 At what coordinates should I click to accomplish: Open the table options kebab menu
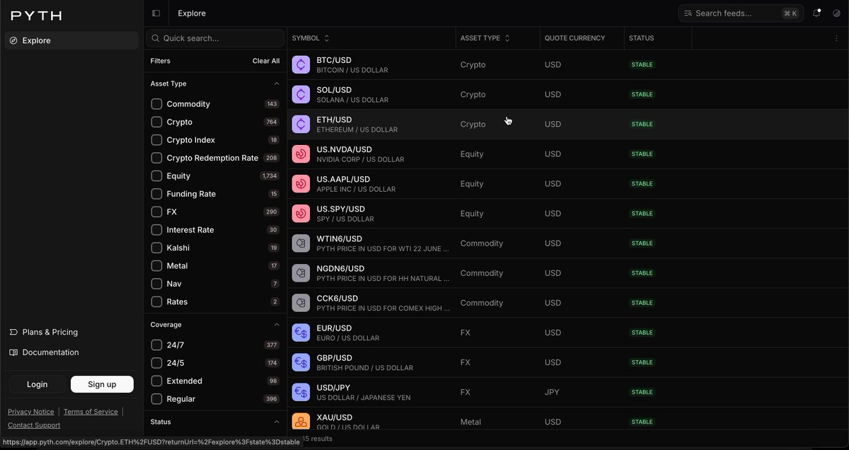pyautogui.click(x=837, y=38)
